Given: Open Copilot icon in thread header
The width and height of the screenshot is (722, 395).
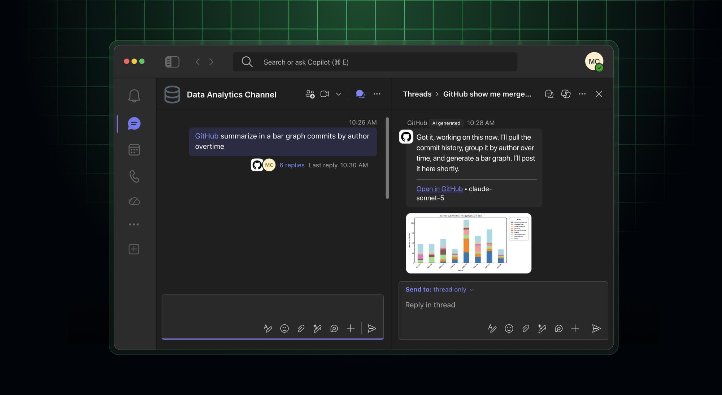Looking at the screenshot, I should pos(566,94).
